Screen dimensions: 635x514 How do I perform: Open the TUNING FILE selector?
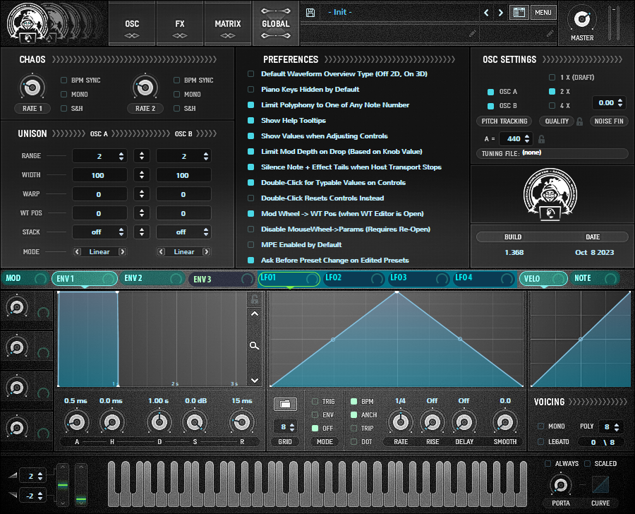[552, 153]
